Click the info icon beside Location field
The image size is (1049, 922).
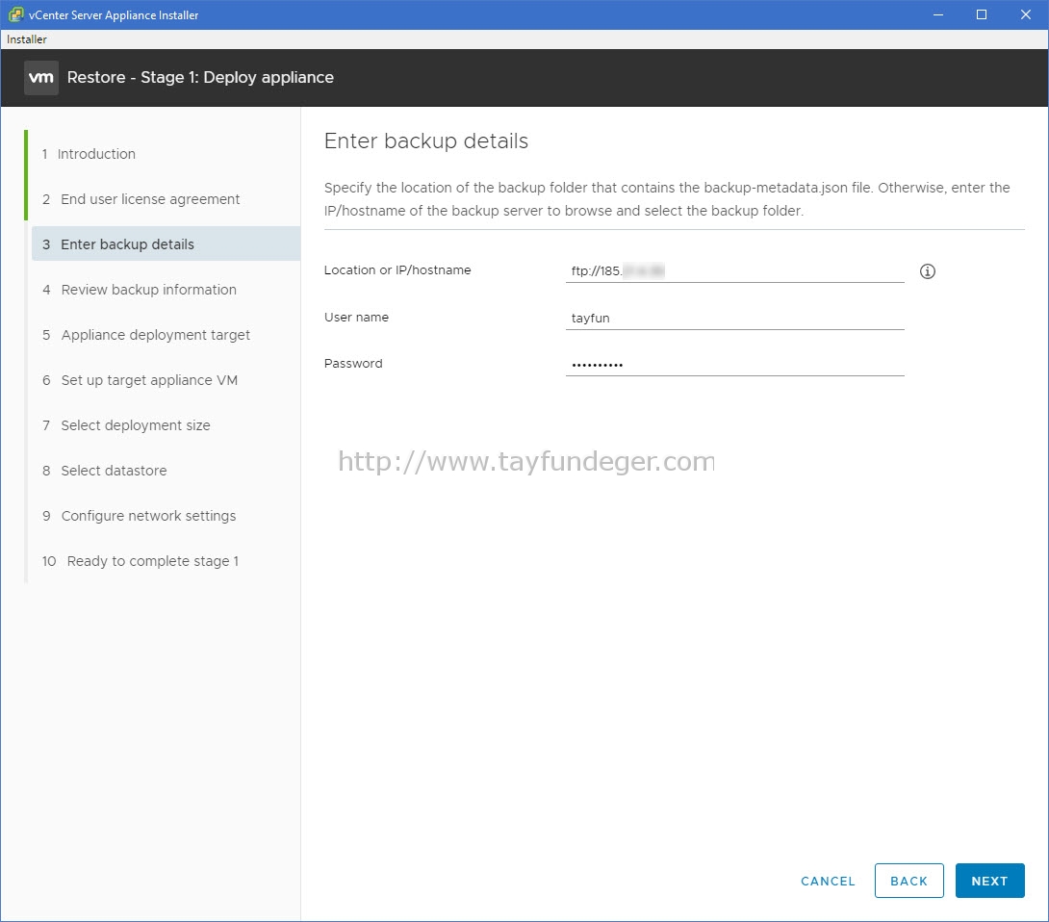click(x=927, y=271)
